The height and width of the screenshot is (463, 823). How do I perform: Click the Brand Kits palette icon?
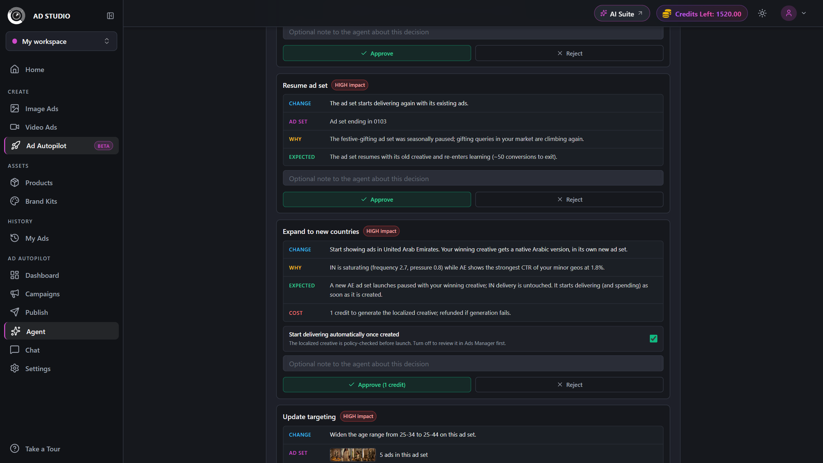pos(14,201)
